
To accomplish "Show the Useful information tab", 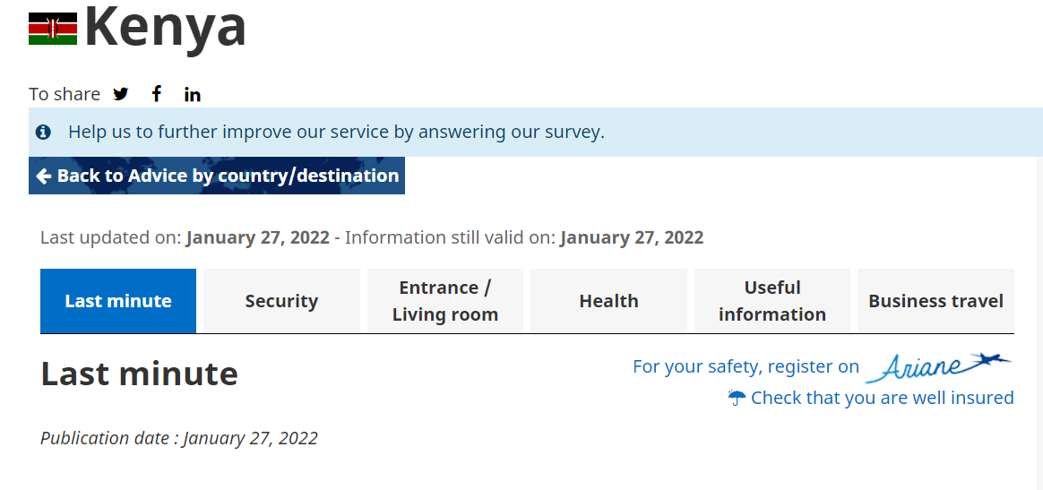I will tap(772, 301).
